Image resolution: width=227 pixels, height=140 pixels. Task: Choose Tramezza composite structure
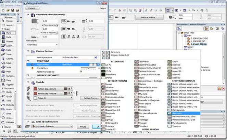click(174, 126)
